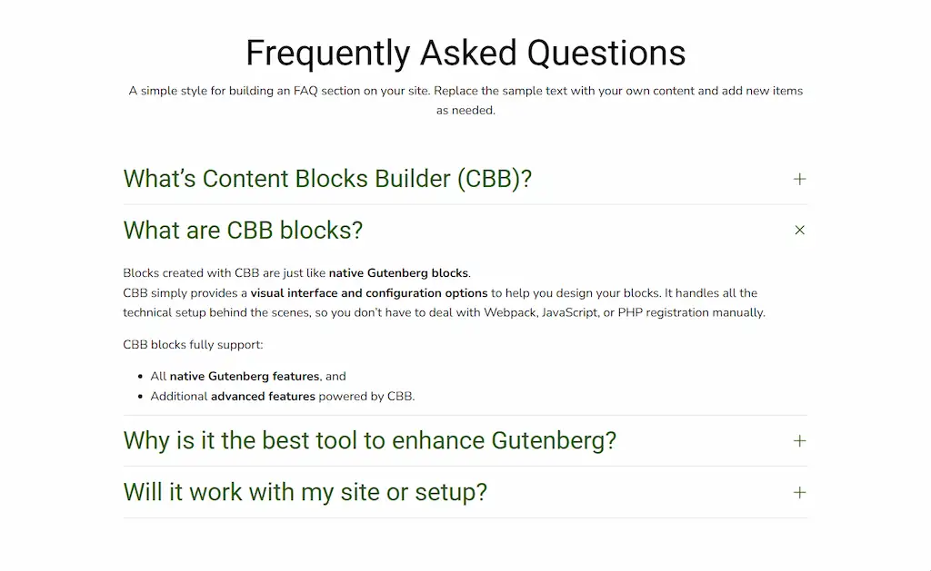This screenshot has width=931, height=571.
Task: Collapse the "What are CBB blocks?" heading
Action: (x=243, y=231)
